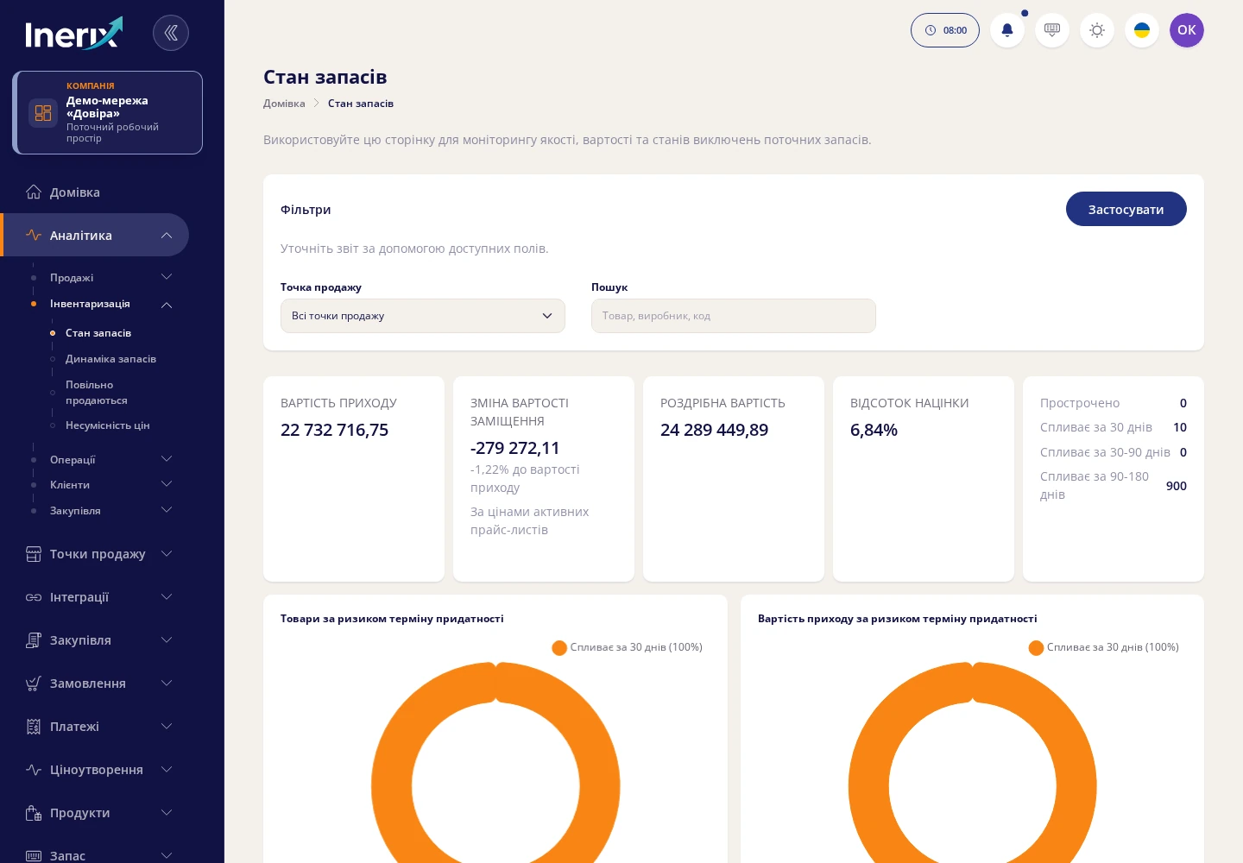
Task: Expand Закупівля submenu under Аналітика
Action: coord(167,510)
